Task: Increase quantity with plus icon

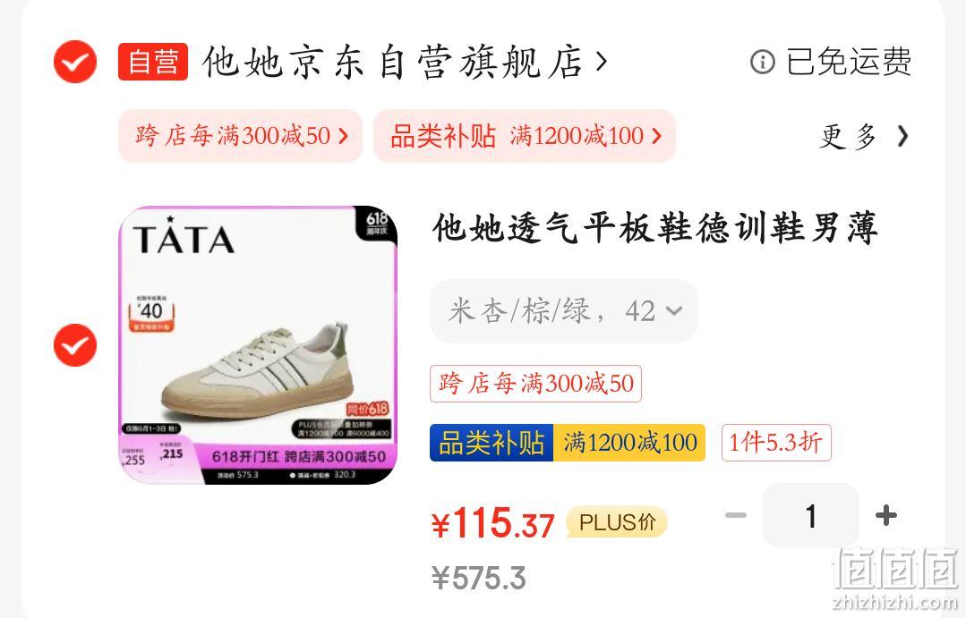Action: point(886,515)
